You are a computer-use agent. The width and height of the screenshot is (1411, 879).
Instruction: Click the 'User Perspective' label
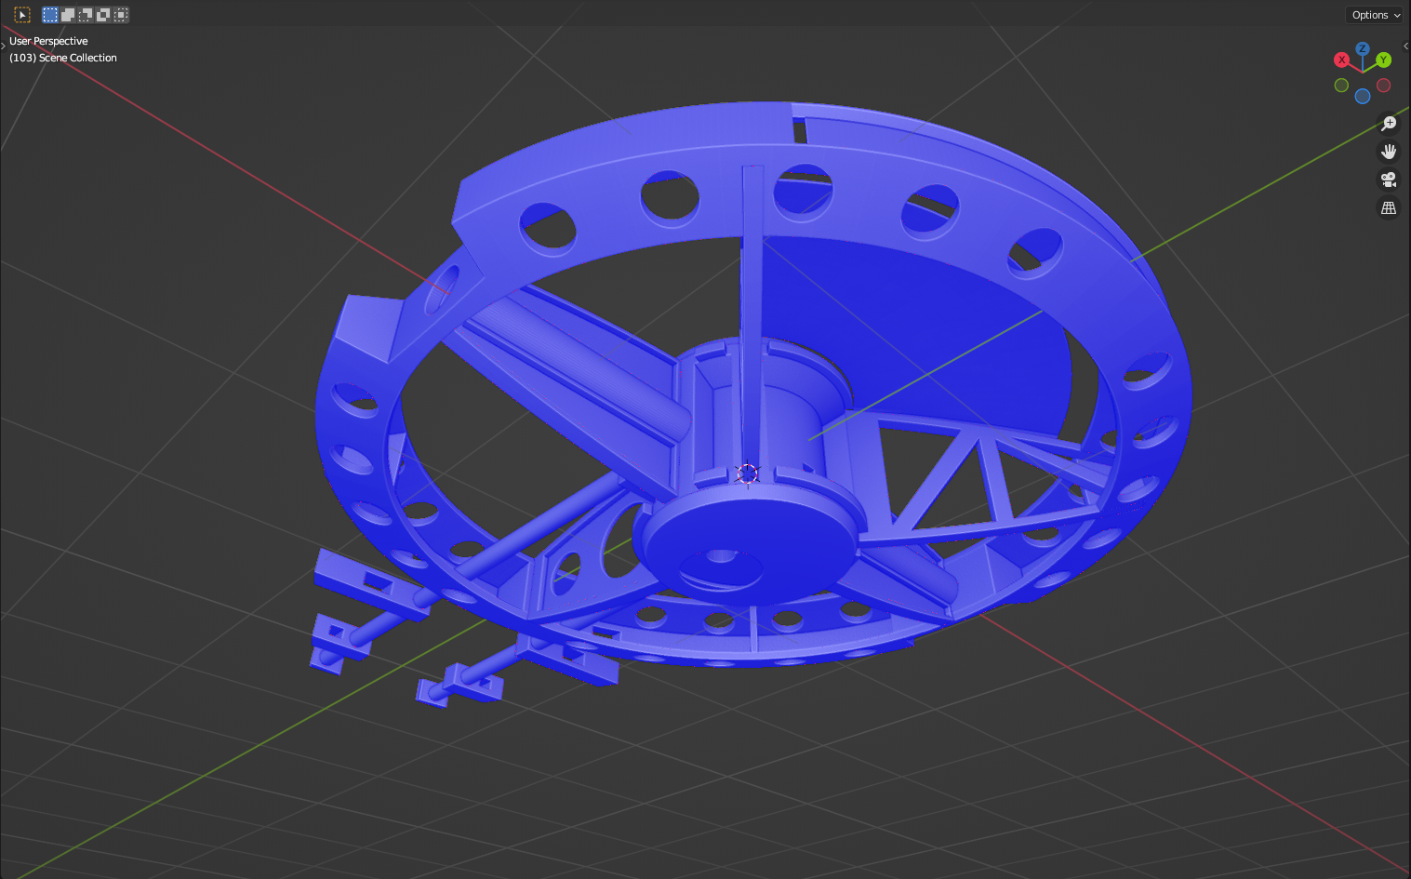point(48,41)
